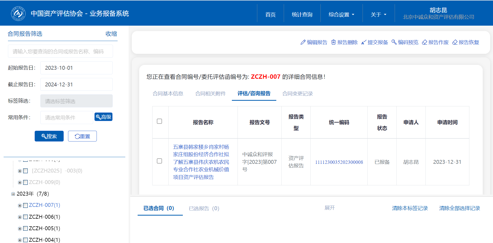Click the 起始报告日 date field

point(76,68)
